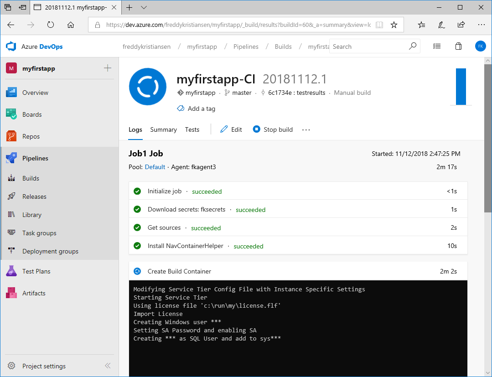
Task: Open the Test Plans flask icon
Action: point(11,271)
